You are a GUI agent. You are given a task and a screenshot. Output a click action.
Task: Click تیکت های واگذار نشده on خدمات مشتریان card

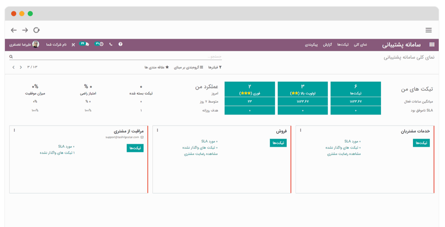[343, 148]
